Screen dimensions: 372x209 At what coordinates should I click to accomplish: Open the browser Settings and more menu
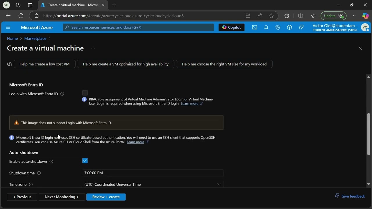click(x=353, y=16)
